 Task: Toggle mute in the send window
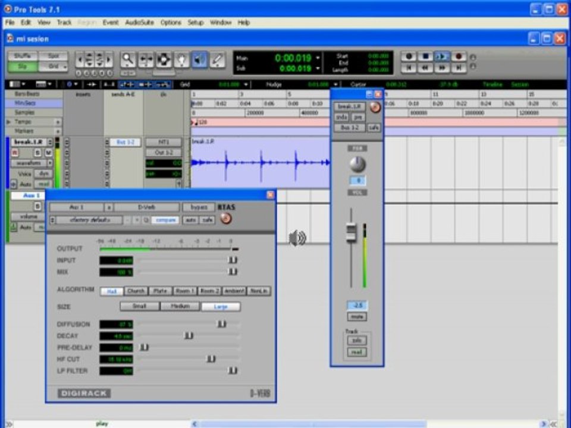tap(357, 317)
